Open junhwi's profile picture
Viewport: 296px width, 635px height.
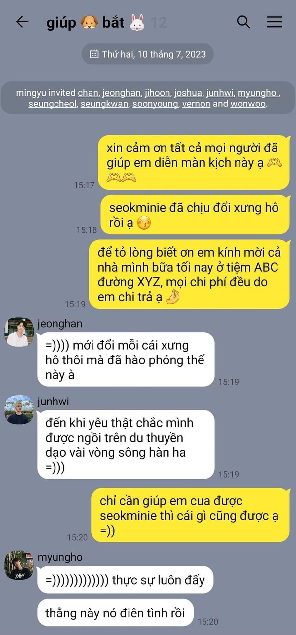click(x=19, y=409)
